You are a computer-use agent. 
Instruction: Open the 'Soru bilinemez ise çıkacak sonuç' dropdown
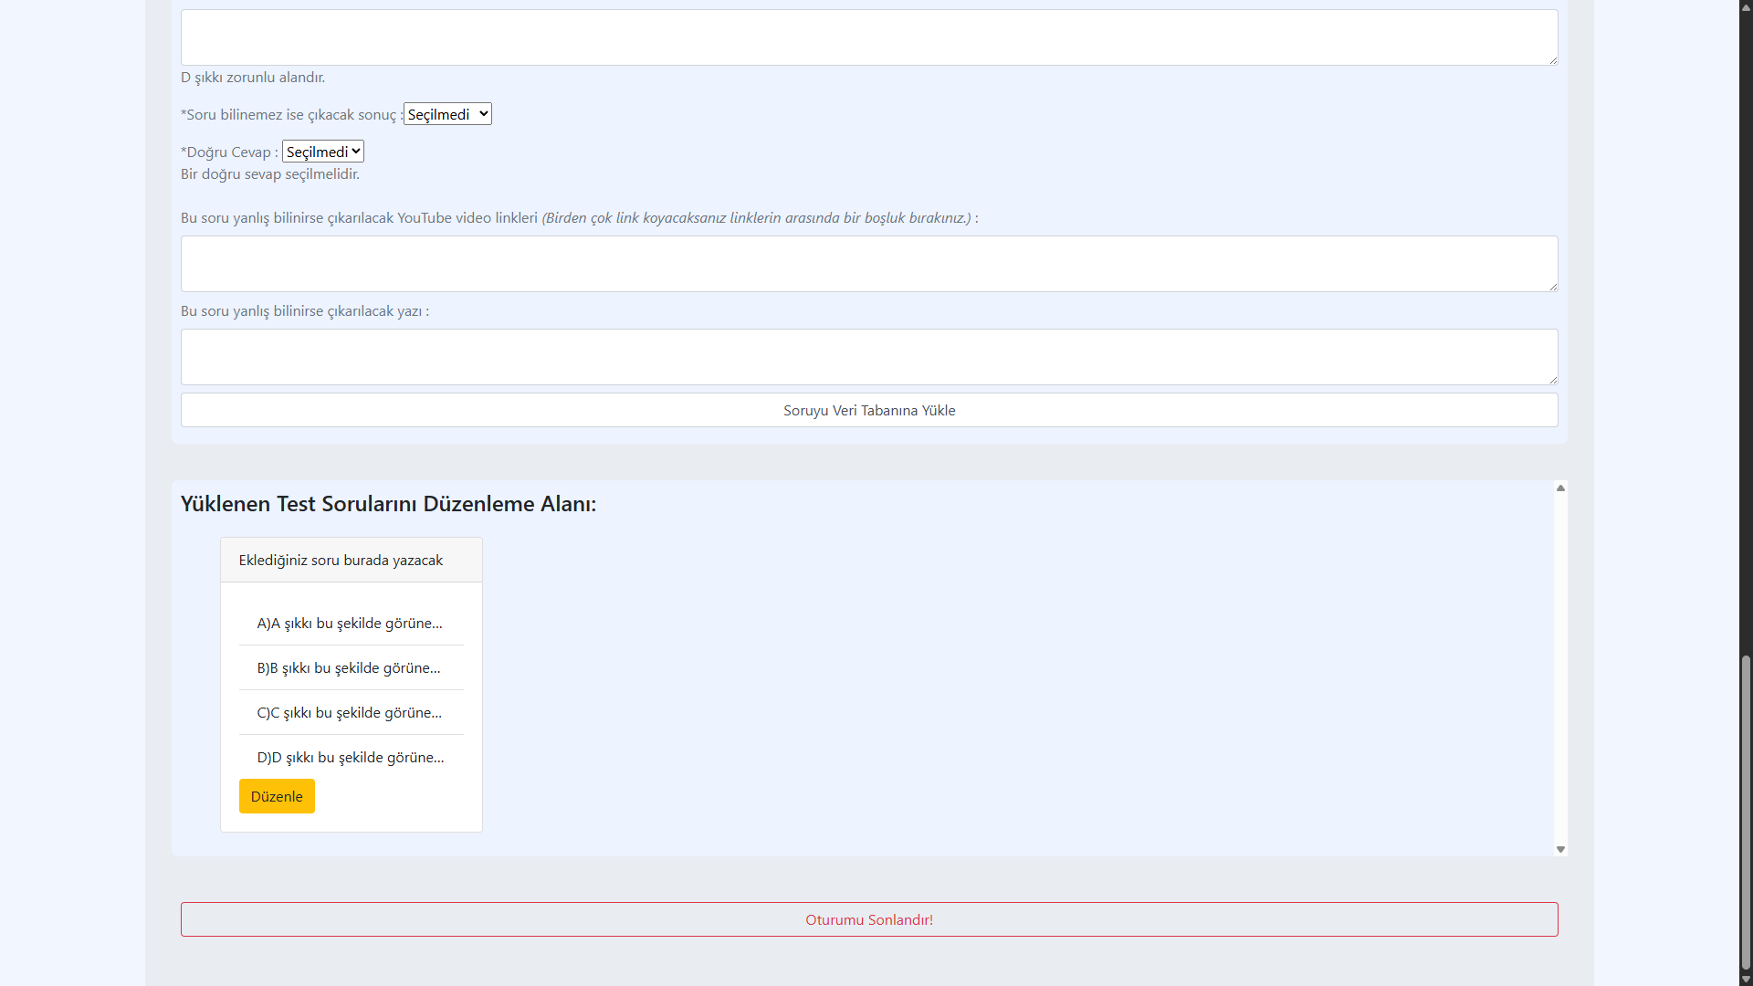[447, 114]
